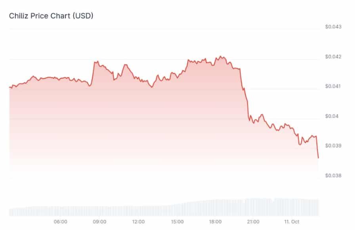355x230 pixels.
Task: Click the price spike peak near 09:00
Action: tap(95, 62)
